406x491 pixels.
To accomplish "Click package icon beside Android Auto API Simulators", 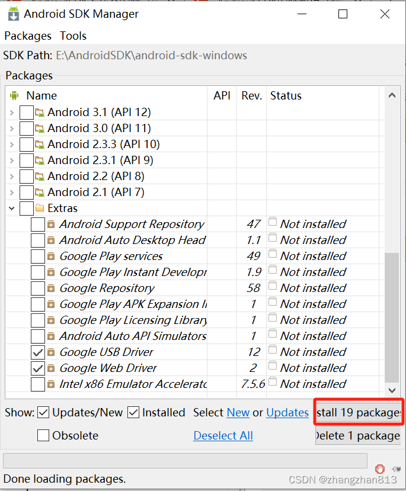I will (x=51, y=336).
